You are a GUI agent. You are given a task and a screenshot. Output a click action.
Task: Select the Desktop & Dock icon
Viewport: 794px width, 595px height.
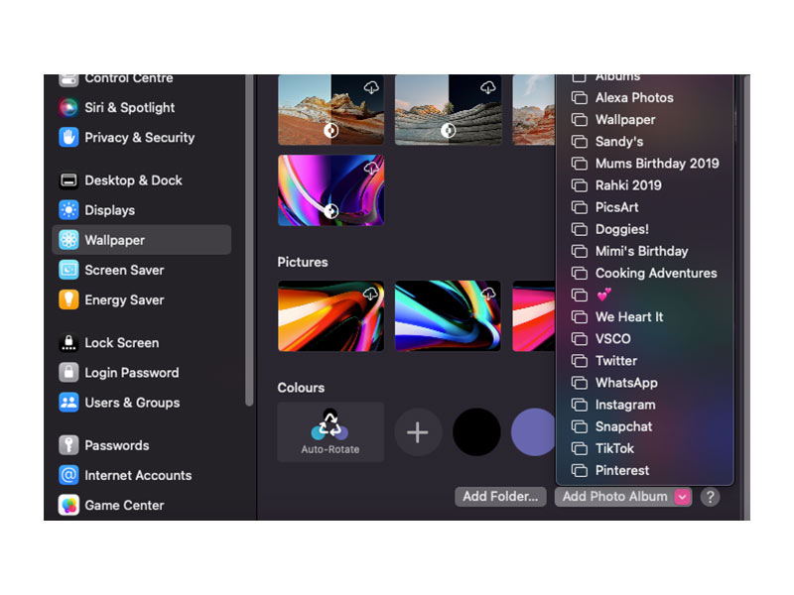[68, 180]
